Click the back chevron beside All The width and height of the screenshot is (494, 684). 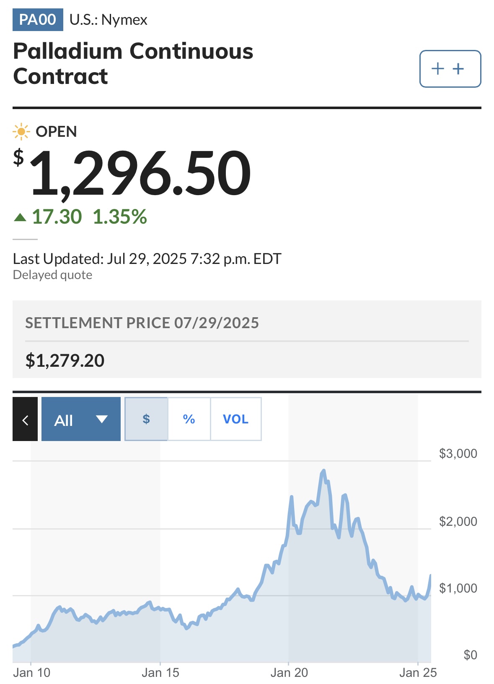pos(25,419)
